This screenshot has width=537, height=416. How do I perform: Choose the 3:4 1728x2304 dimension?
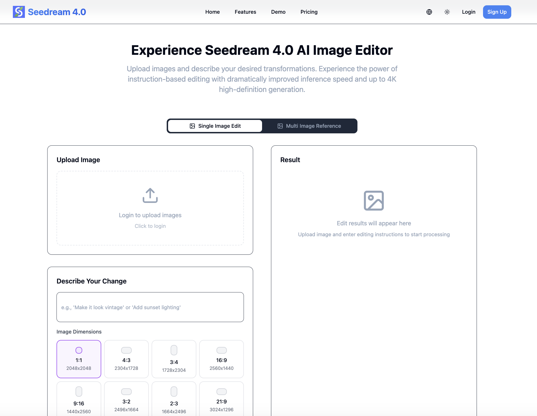(174, 359)
